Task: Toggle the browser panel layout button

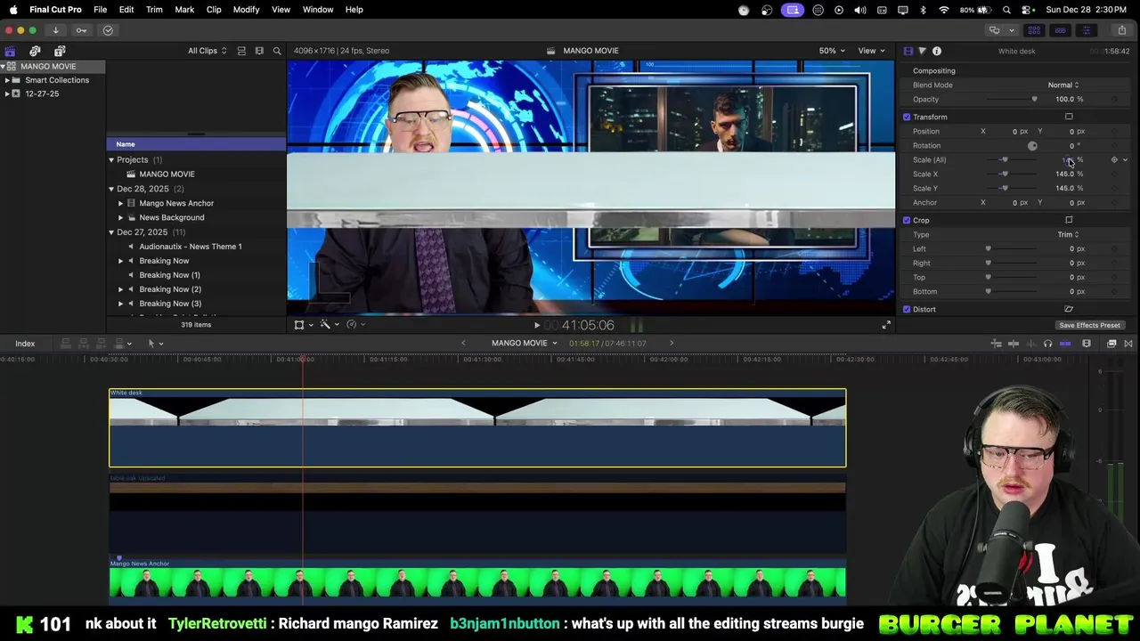Action: pos(1034,30)
